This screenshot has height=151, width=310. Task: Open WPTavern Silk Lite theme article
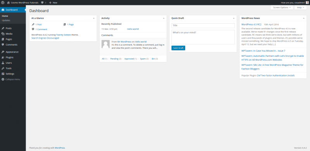272,67
